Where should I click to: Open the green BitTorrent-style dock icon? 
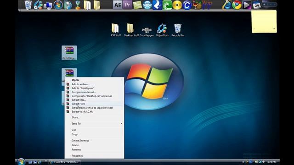[167, 5]
